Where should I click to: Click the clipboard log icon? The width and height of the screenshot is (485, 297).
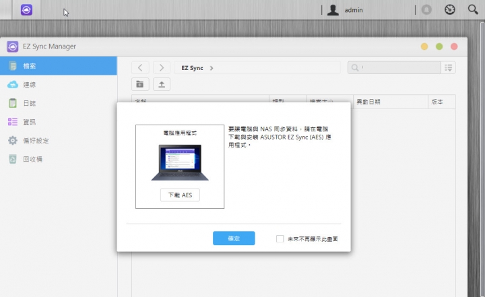(13, 103)
